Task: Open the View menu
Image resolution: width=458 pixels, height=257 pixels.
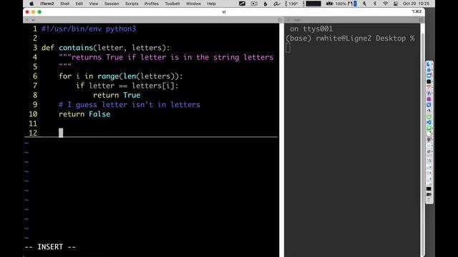Action: (x=94, y=4)
